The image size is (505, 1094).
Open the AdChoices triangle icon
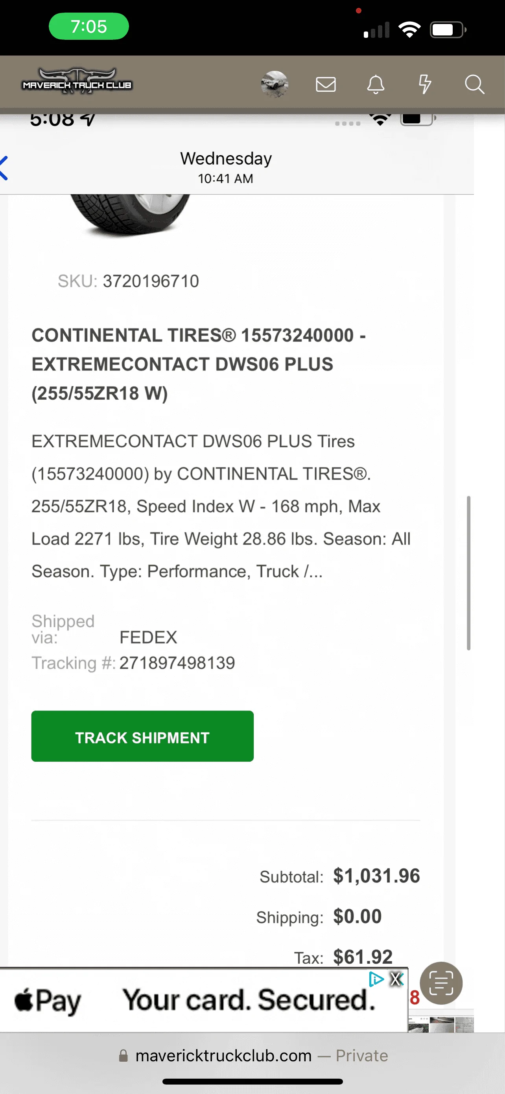[376, 979]
